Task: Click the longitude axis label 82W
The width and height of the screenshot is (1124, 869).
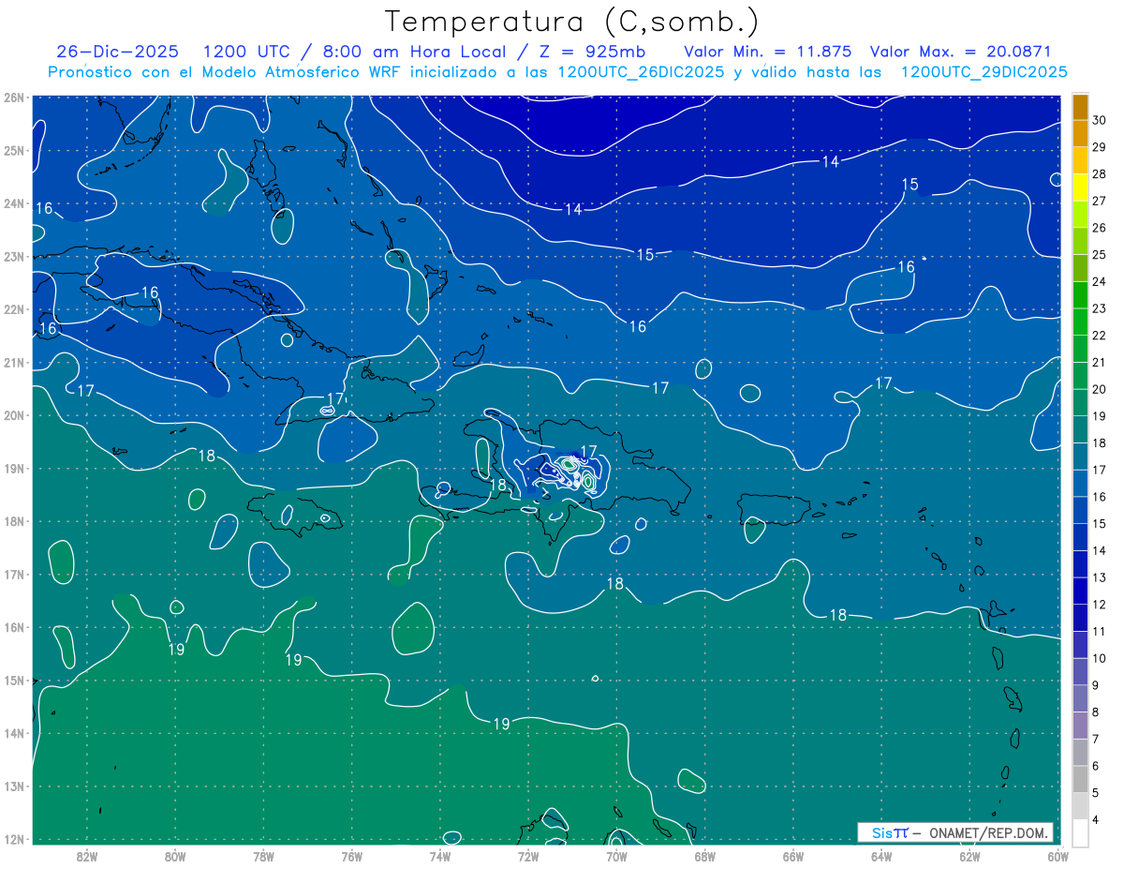Action: (87, 856)
